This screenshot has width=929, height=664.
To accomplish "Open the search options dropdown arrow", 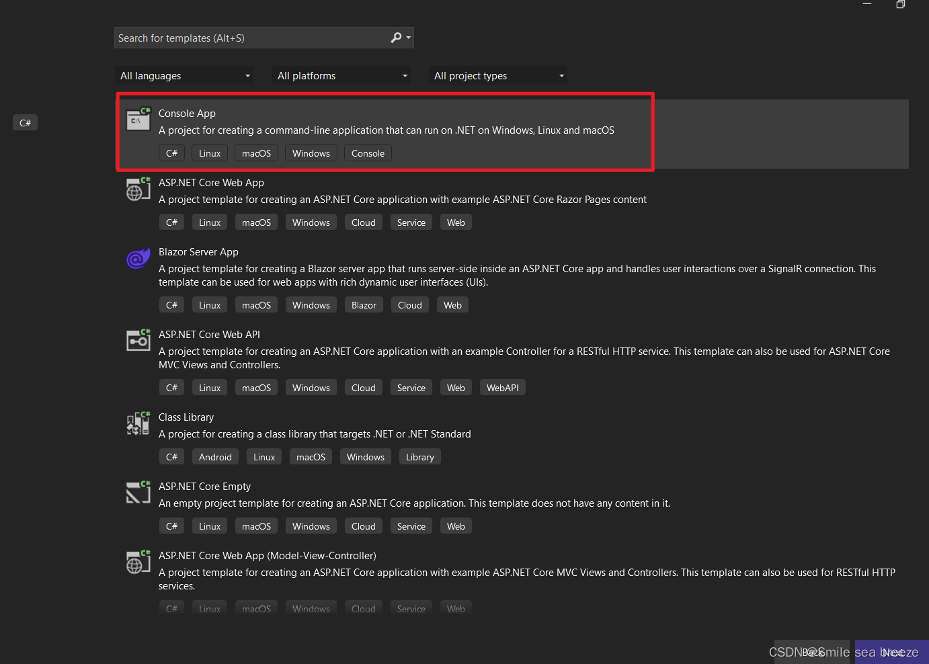I will click(408, 38).
